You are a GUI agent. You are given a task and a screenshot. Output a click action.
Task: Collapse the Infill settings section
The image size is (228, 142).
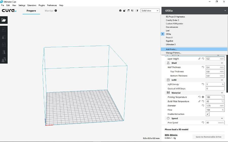pos(222,80)
